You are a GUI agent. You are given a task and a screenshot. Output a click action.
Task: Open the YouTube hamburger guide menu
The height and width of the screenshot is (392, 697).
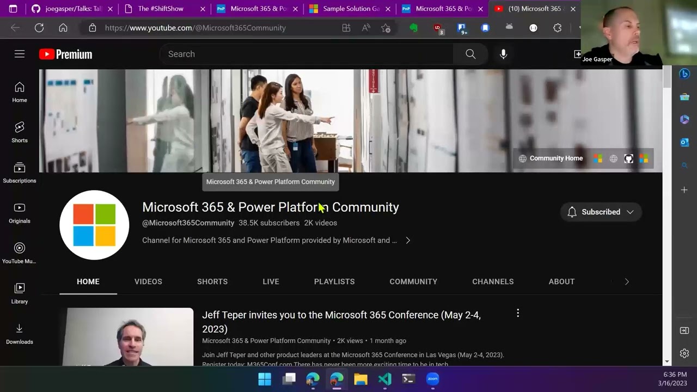(20, 54)
